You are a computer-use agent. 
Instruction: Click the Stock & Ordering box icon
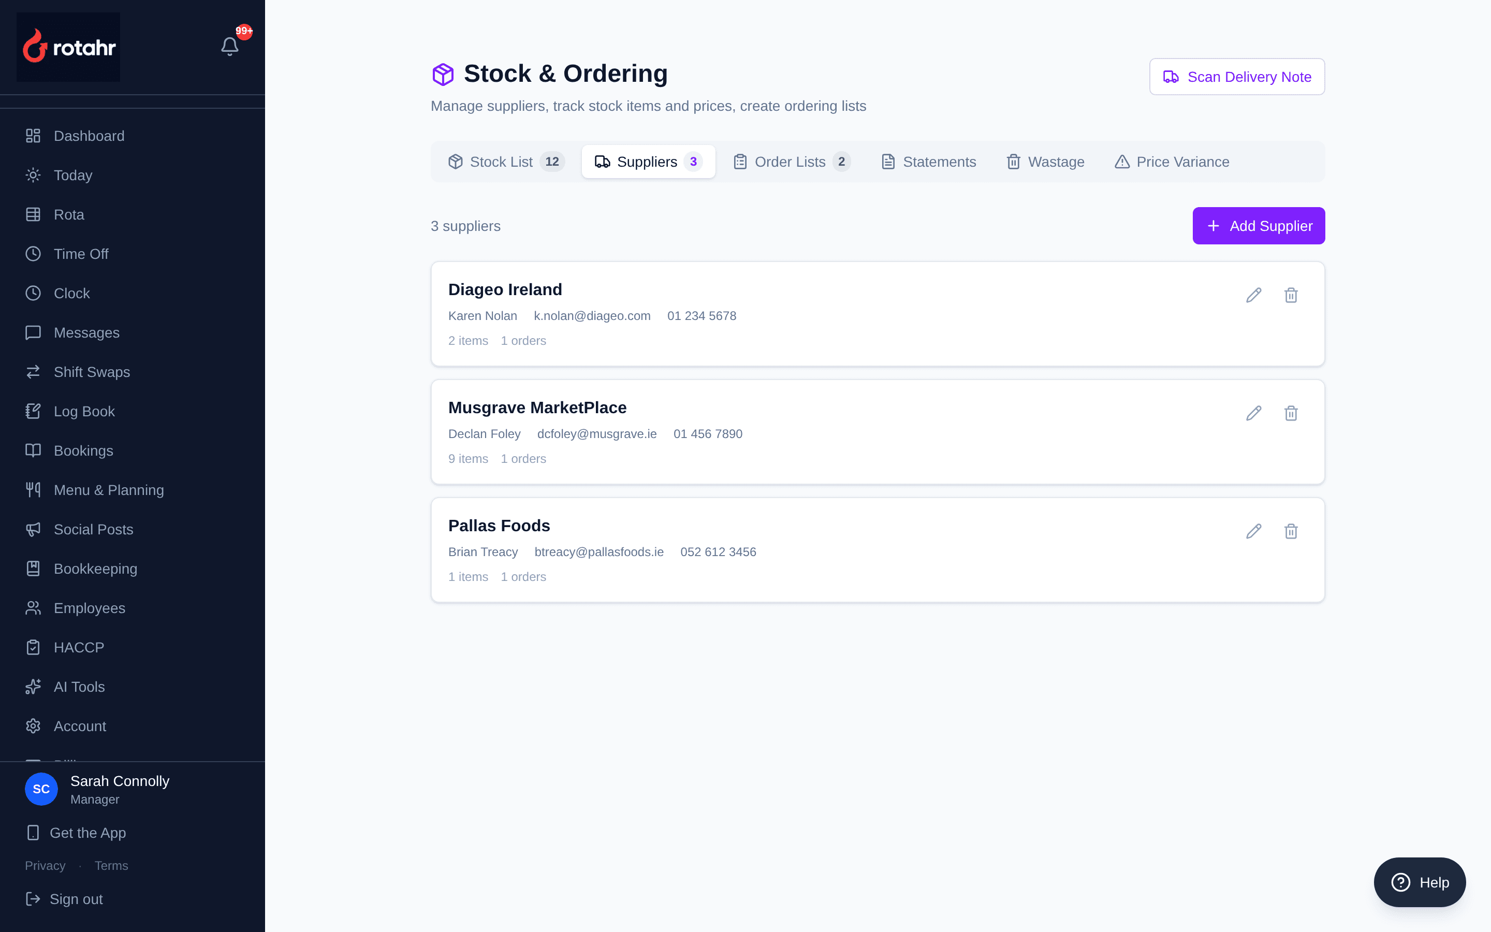pyautogui.click(x=443, y=74)
